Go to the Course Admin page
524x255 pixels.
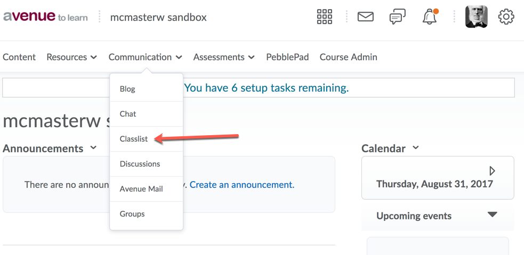click(348, 57)
